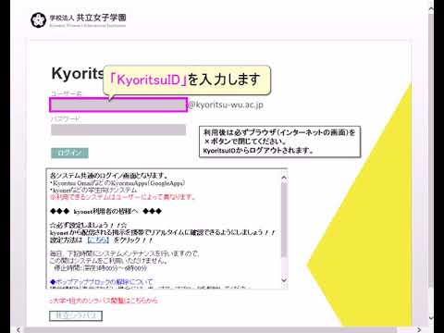Click the ポップアップブロックの解除について link

102,282
